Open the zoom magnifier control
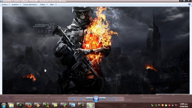Image resolution: width=192 pixels, height=108 pixels. click(73, 99)
